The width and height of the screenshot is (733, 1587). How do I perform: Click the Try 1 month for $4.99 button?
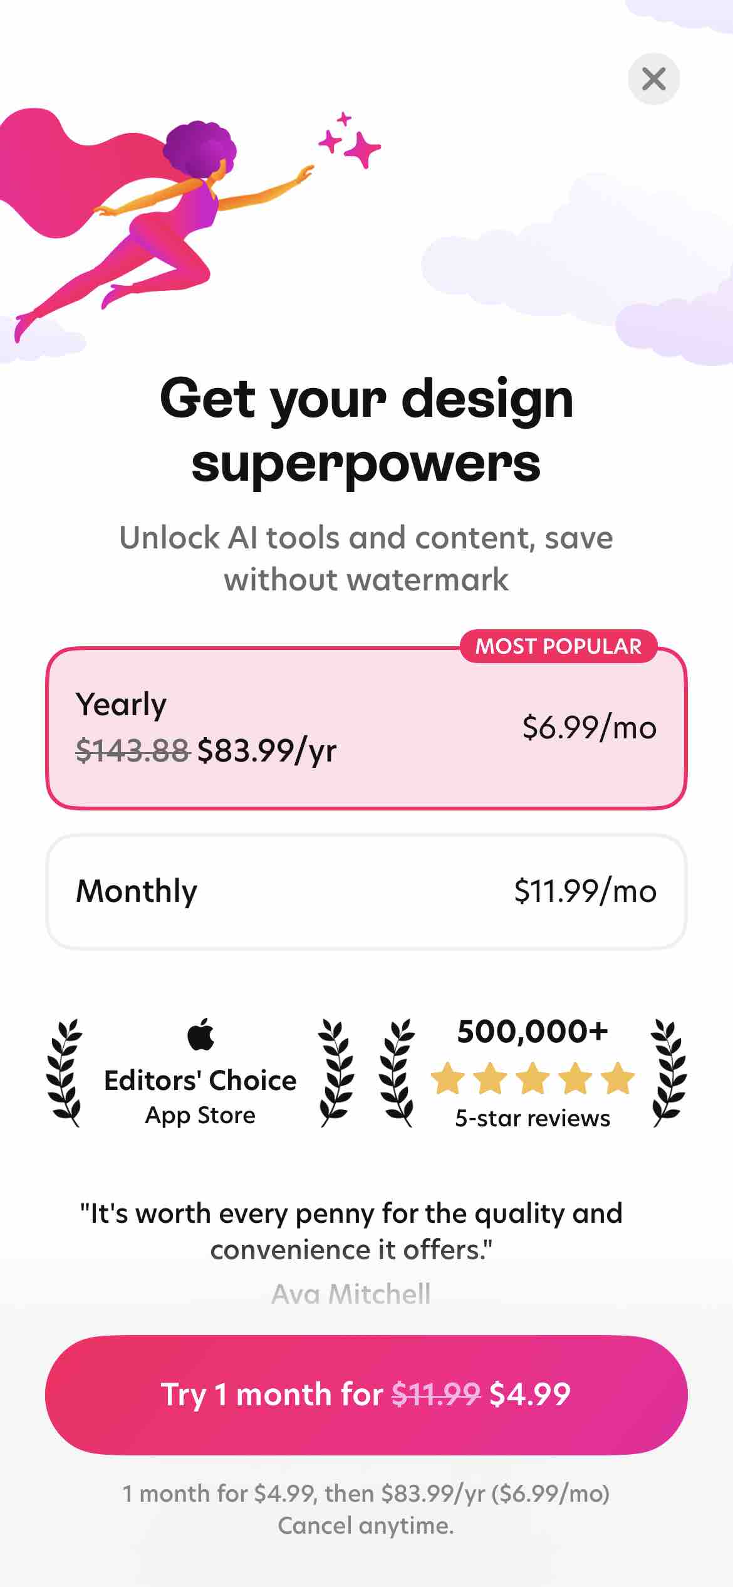[x=366, y=1395]
